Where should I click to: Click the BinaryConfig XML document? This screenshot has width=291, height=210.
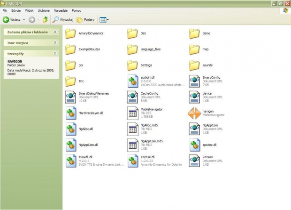(x=194, y=81)
